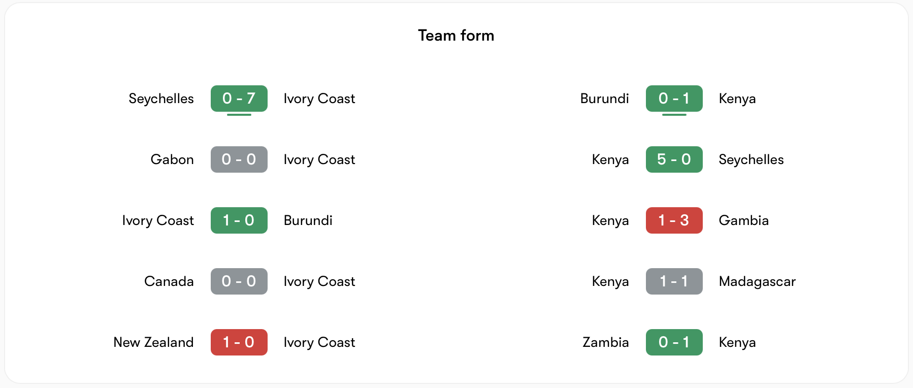Click Burundi opponent beside the 1 - 0 score
Image resolution: width=913 pixels, height=388 pixels.
308,220
